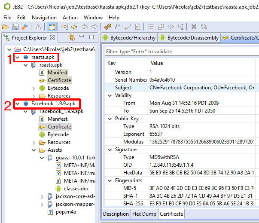259x223 pixels.
Task: Collapse the Public Key row
Action: 110,119
